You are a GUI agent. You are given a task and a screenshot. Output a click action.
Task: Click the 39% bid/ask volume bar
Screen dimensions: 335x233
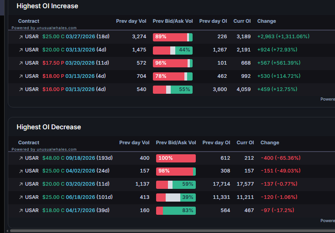pyautogui.click(x=176, y=198)
